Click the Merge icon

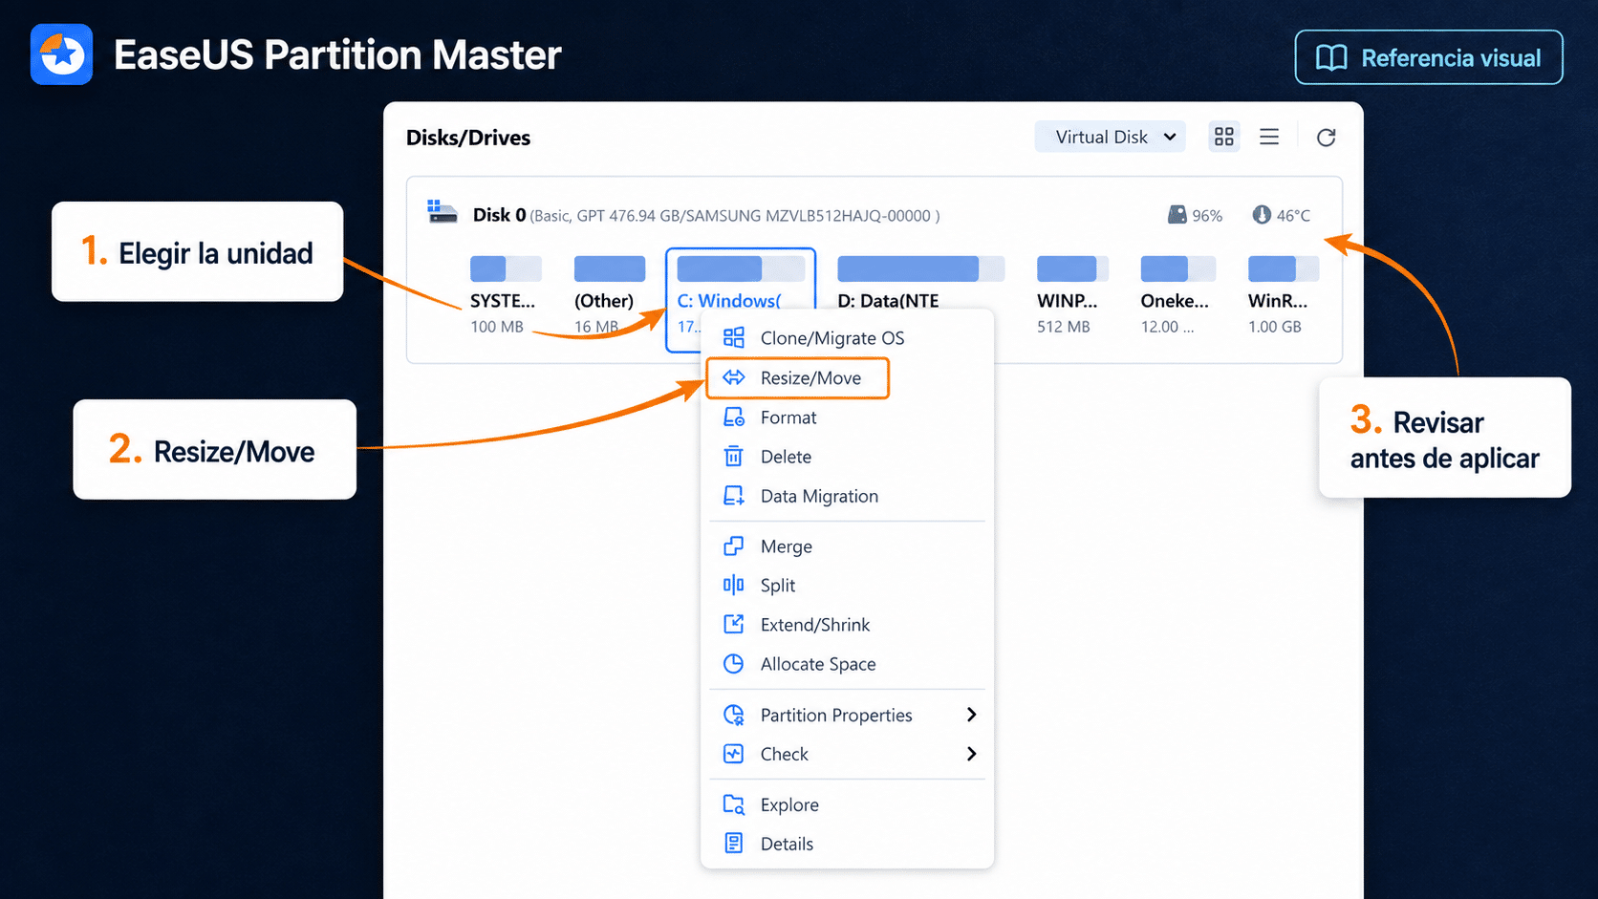734,546
